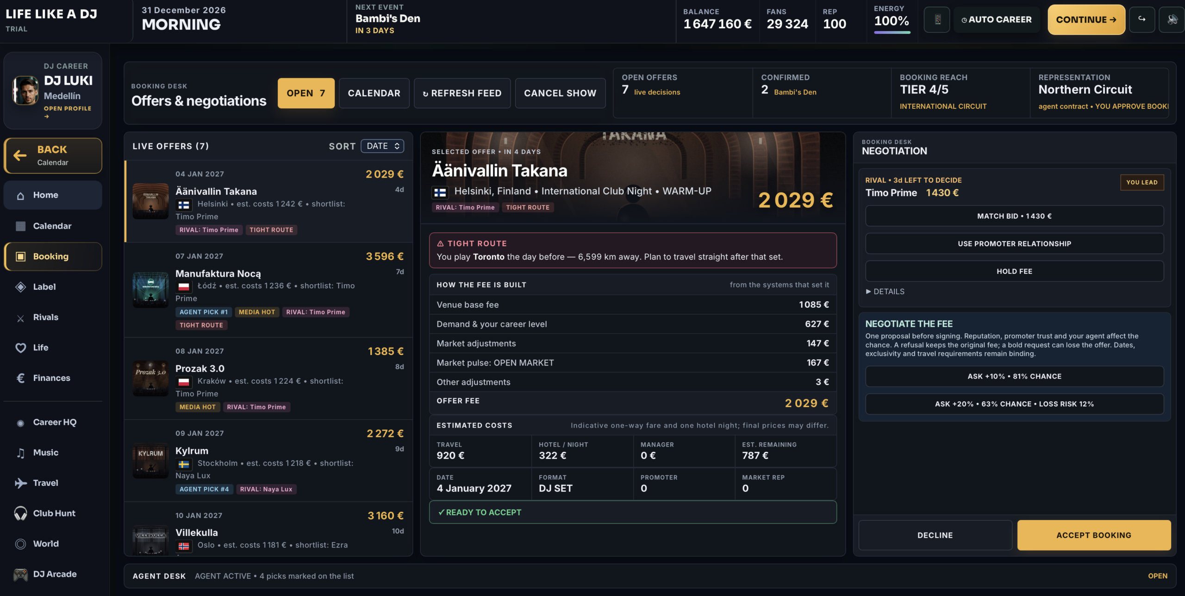Open the Music section

pyautogui.click(x=53, y=453)
